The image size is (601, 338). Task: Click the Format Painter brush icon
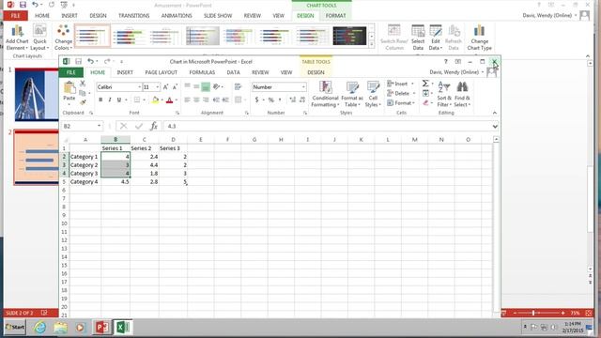point(83,102)
